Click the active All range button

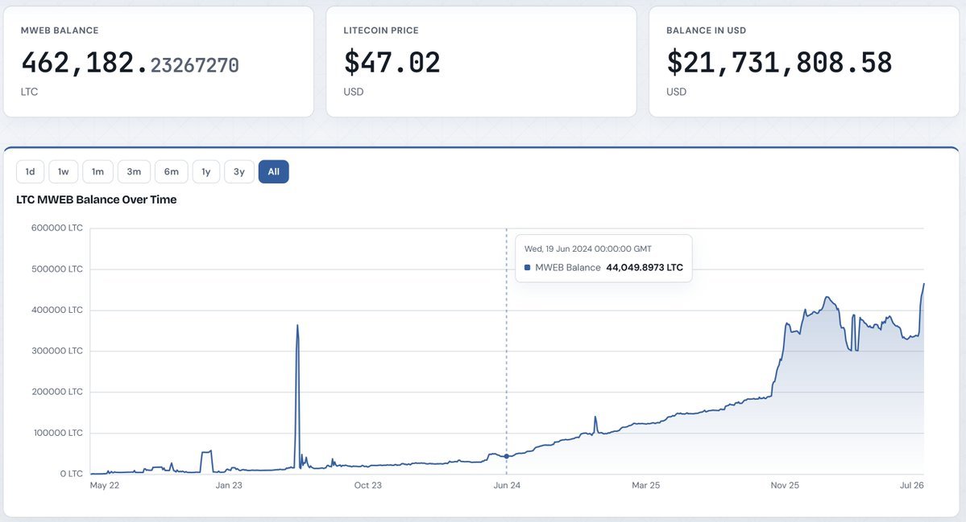(274, 171)
